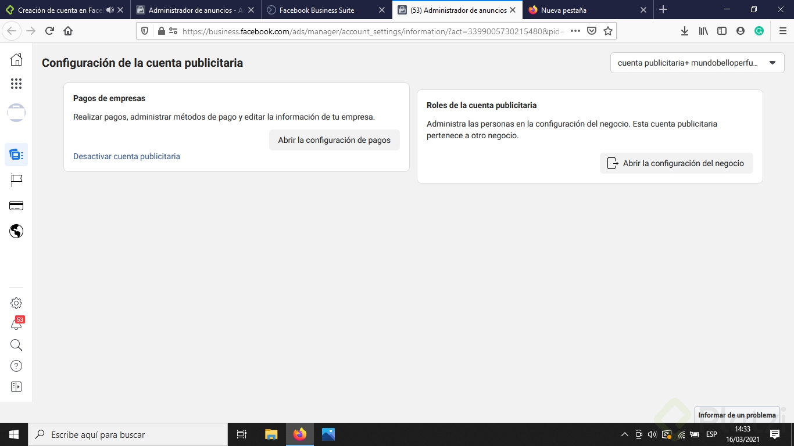Screen dimensions: 794x446
Task: Open the volume speaker tray icon
Action: (x=652, y=434)
